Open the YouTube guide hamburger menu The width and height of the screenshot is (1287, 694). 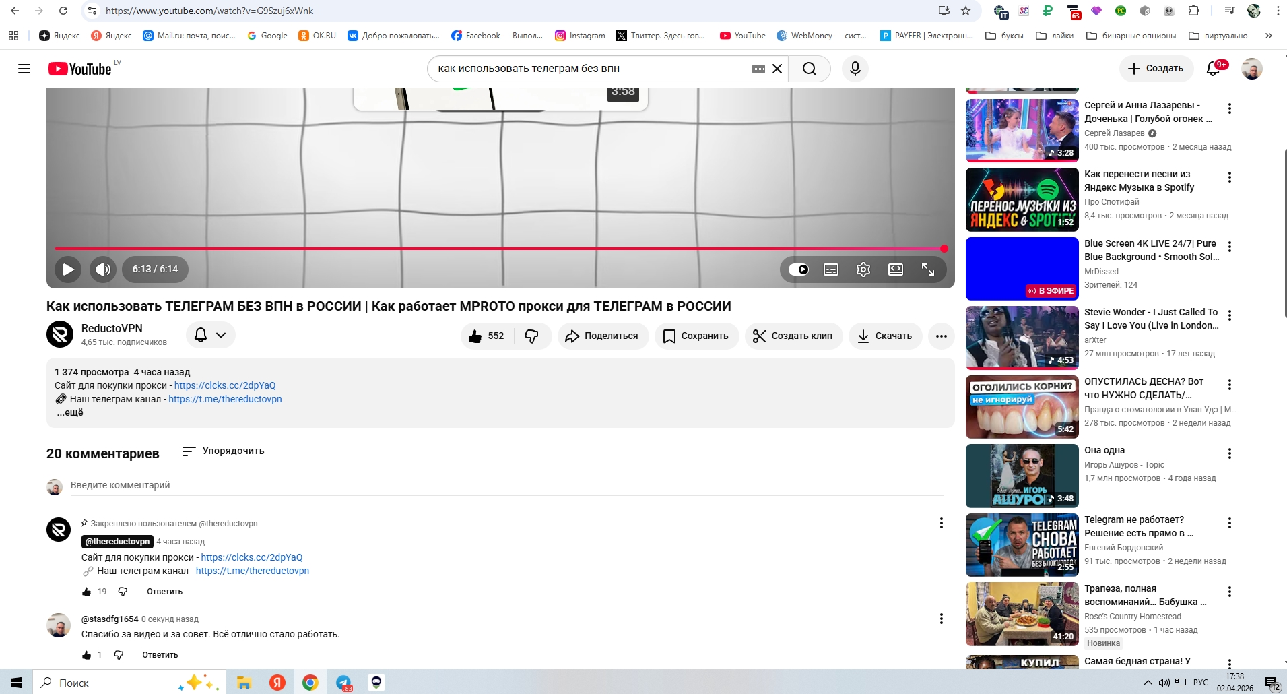click(x=24, y=69)
